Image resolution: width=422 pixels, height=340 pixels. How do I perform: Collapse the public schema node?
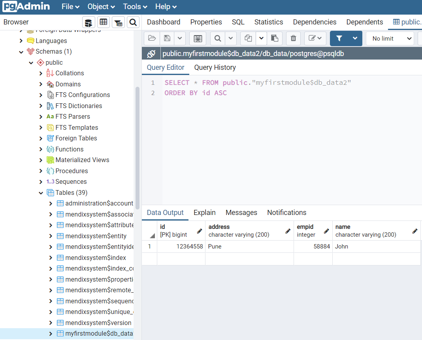tap(31, 63)
